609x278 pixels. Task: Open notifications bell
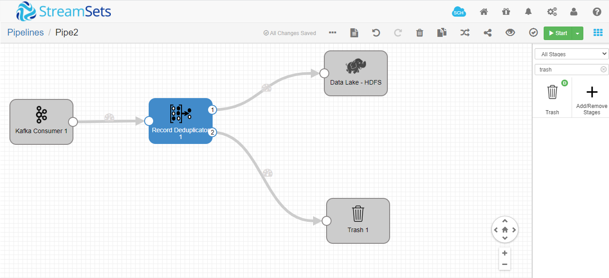click(x=528, y=12)
